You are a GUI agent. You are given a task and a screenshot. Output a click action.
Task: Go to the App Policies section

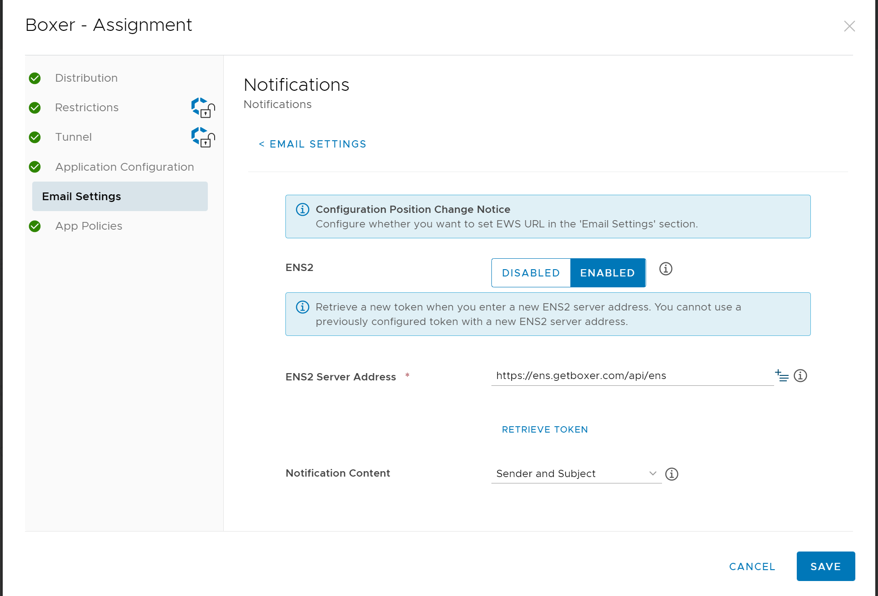click(x=89, y=226)
